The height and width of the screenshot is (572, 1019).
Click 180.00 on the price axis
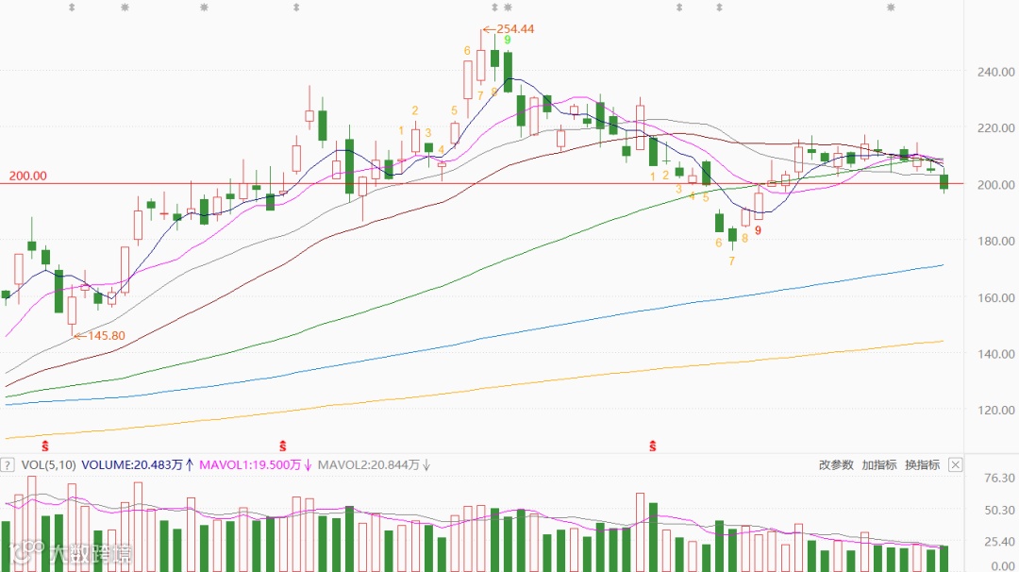pyautogui.click(x=995, y=241)
